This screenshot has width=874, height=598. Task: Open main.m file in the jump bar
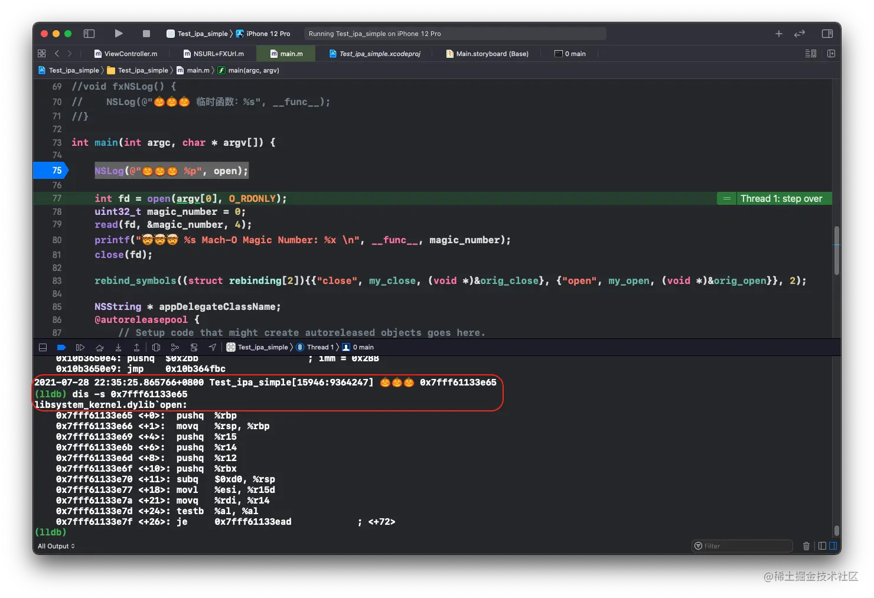193,70
